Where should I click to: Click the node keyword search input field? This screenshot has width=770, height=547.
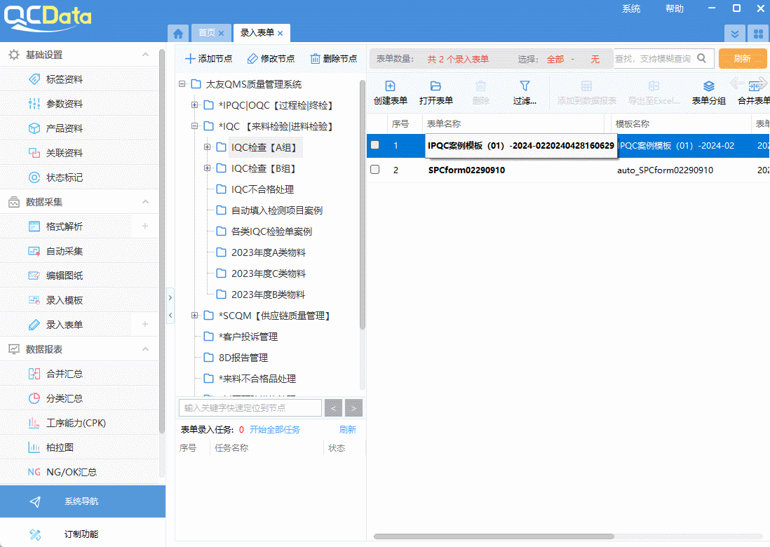(250, 407)
